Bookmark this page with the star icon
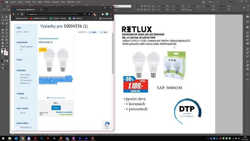The image size is (250, 141). (89, 14)
